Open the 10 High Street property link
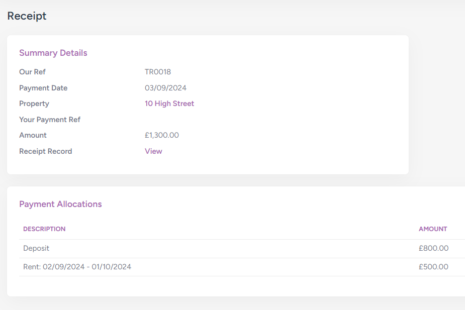Image resolution: width=465 pixels, height=310 pixels. (169, 104)
